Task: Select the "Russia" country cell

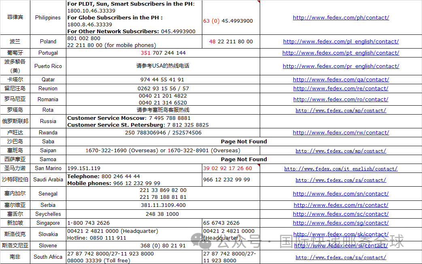Action: click(48, 121)
